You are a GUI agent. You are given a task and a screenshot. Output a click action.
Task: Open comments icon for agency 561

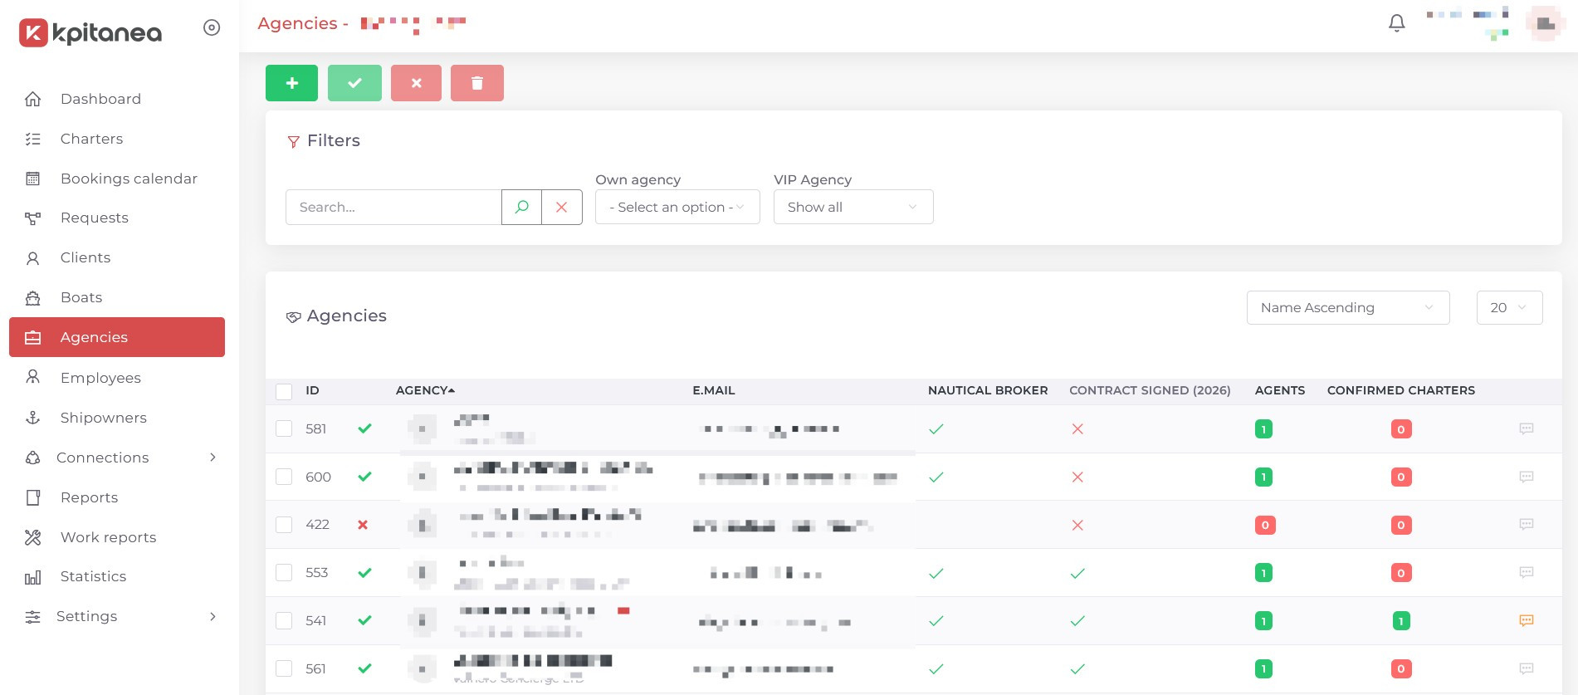coord(1526,668)
